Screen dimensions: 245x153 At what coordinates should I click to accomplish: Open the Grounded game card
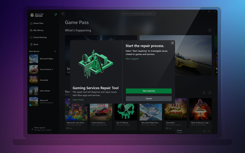pos(176,114)
